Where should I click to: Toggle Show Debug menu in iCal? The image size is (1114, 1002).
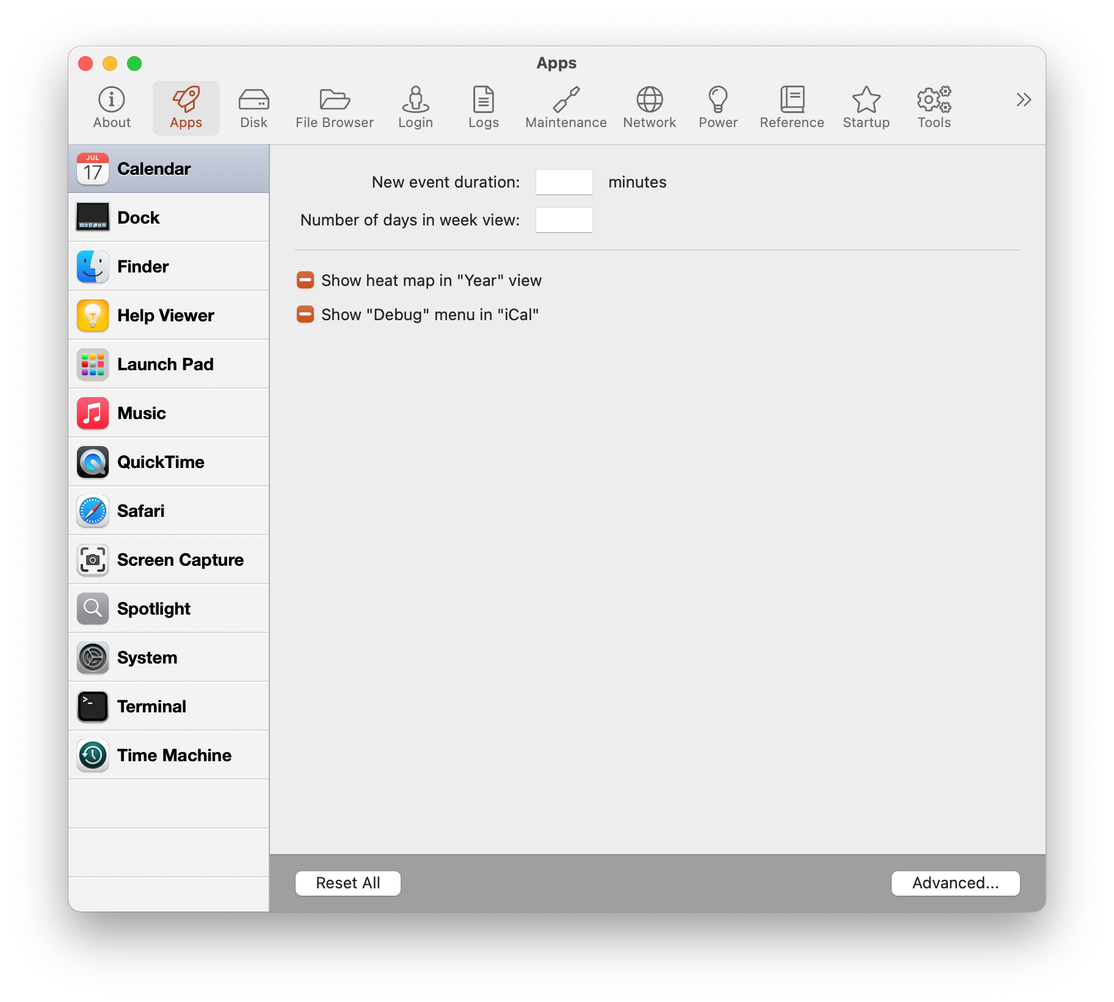(305, 315)
